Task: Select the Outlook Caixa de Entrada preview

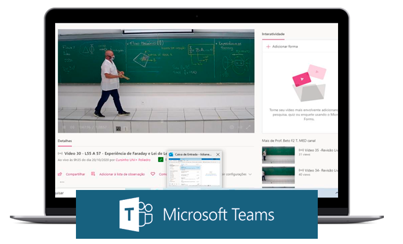Action: click(194, 173)
